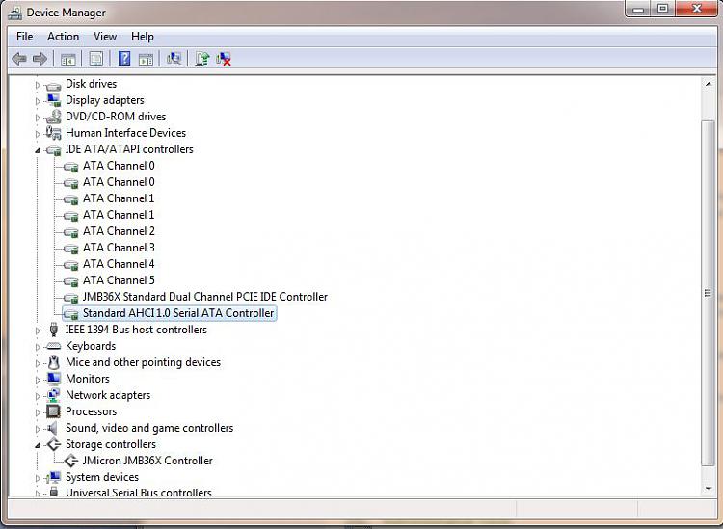
Task: Select the Universal Serial Bus controllers row
Action: (138, 492)
